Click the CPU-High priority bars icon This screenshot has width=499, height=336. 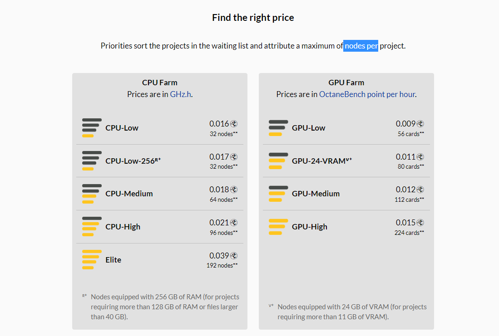pos(92,227)
